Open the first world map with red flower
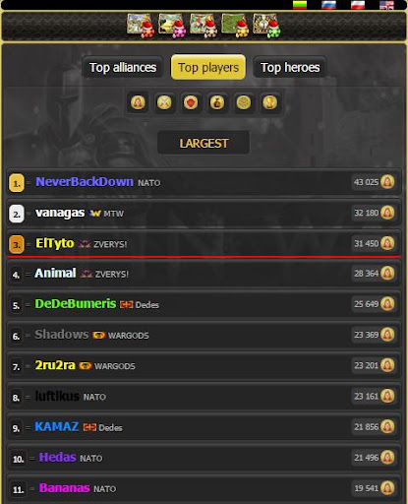Viewport: 408px width, 504px height. (141, 26)
